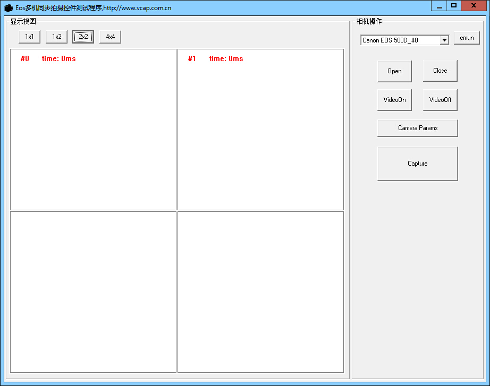Switch view layout to 1x1
The height and width of the screenshot is (386, 490).
(29, 37)
